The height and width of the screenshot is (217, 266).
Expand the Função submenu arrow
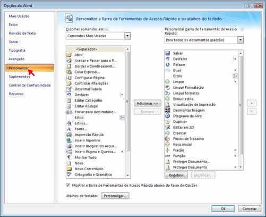(x=235, y=156)
